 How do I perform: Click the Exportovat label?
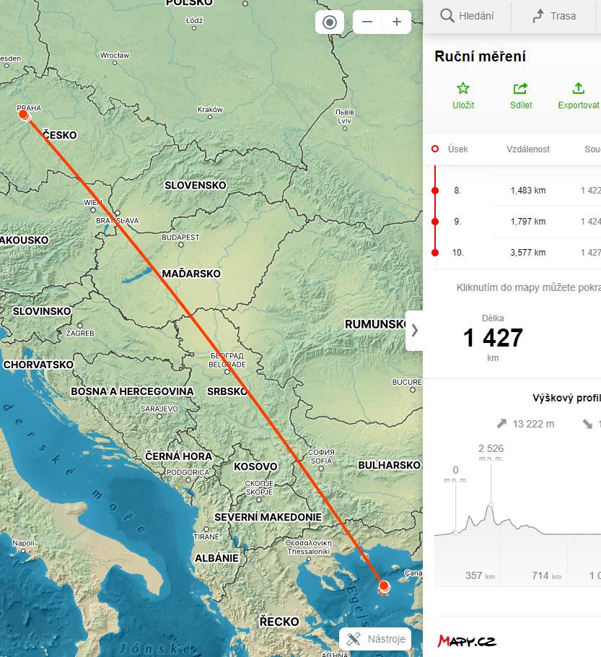579,105
